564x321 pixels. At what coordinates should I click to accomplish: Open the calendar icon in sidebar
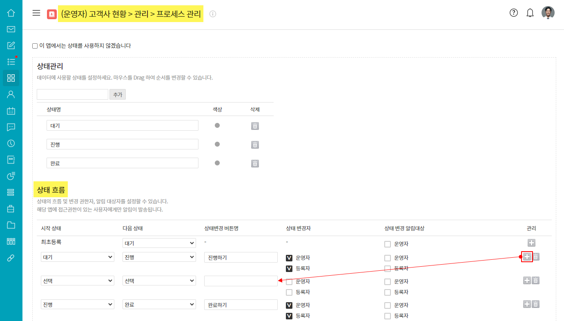(x=11, y=111)
